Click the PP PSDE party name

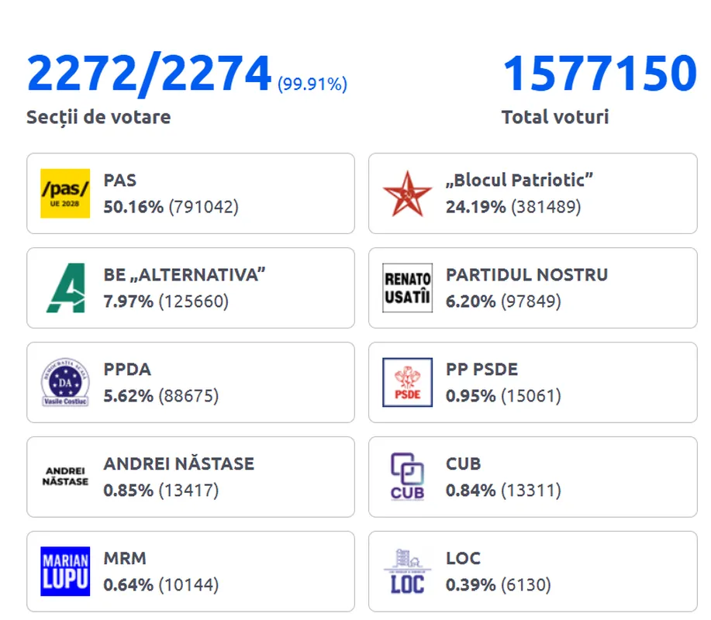[481, 370]
